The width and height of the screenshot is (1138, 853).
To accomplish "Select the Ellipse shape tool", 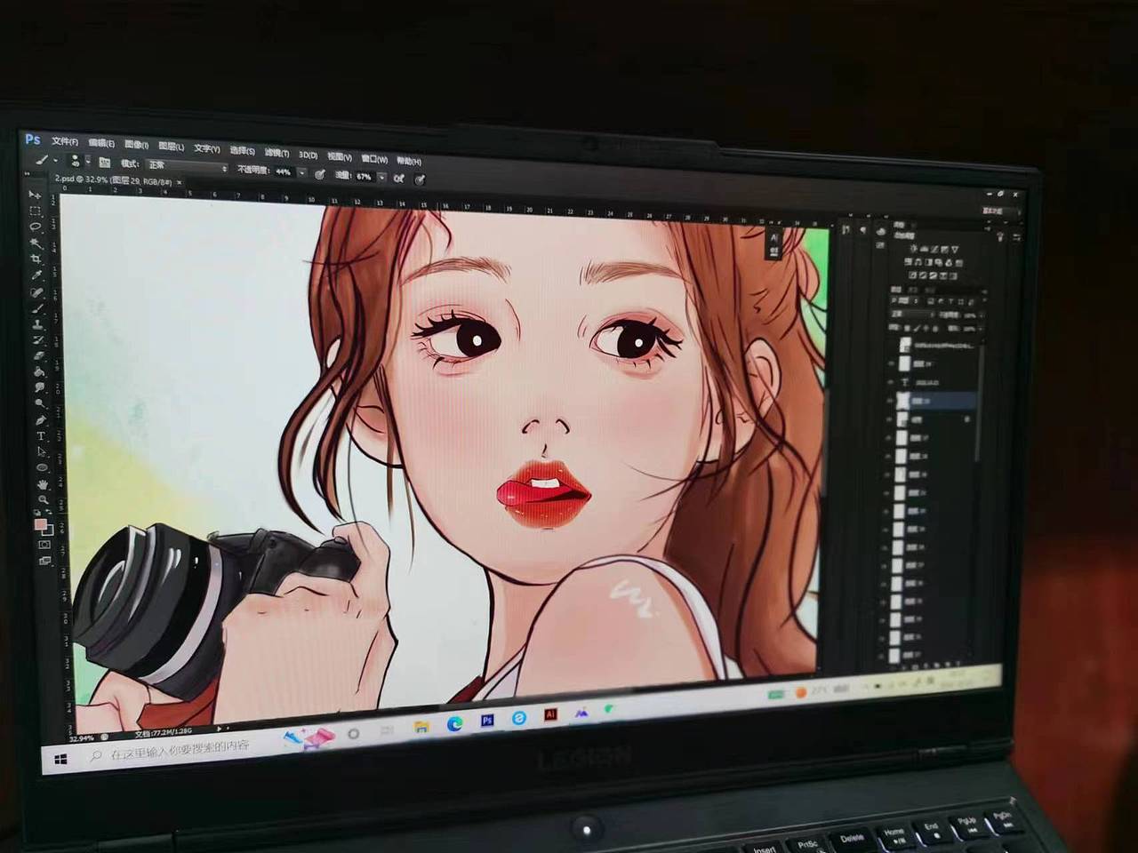I will click(42, 467).
